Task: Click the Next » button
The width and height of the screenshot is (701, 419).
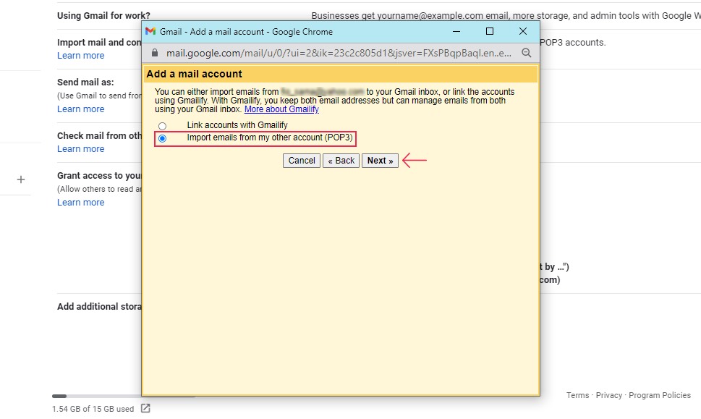Action: (x=380, y=161)
